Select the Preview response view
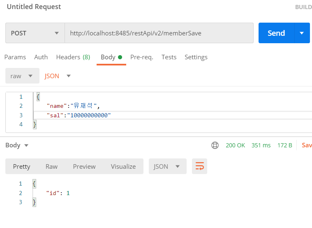The height and width of the screenshot is (228, 312). [x=84, y=166]
